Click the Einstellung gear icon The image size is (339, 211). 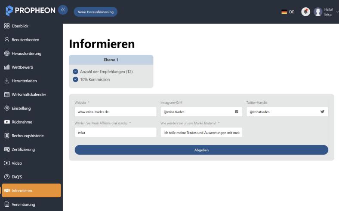click(7, 108)
